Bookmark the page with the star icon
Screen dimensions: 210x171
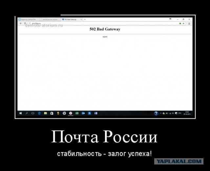point(183,24)
